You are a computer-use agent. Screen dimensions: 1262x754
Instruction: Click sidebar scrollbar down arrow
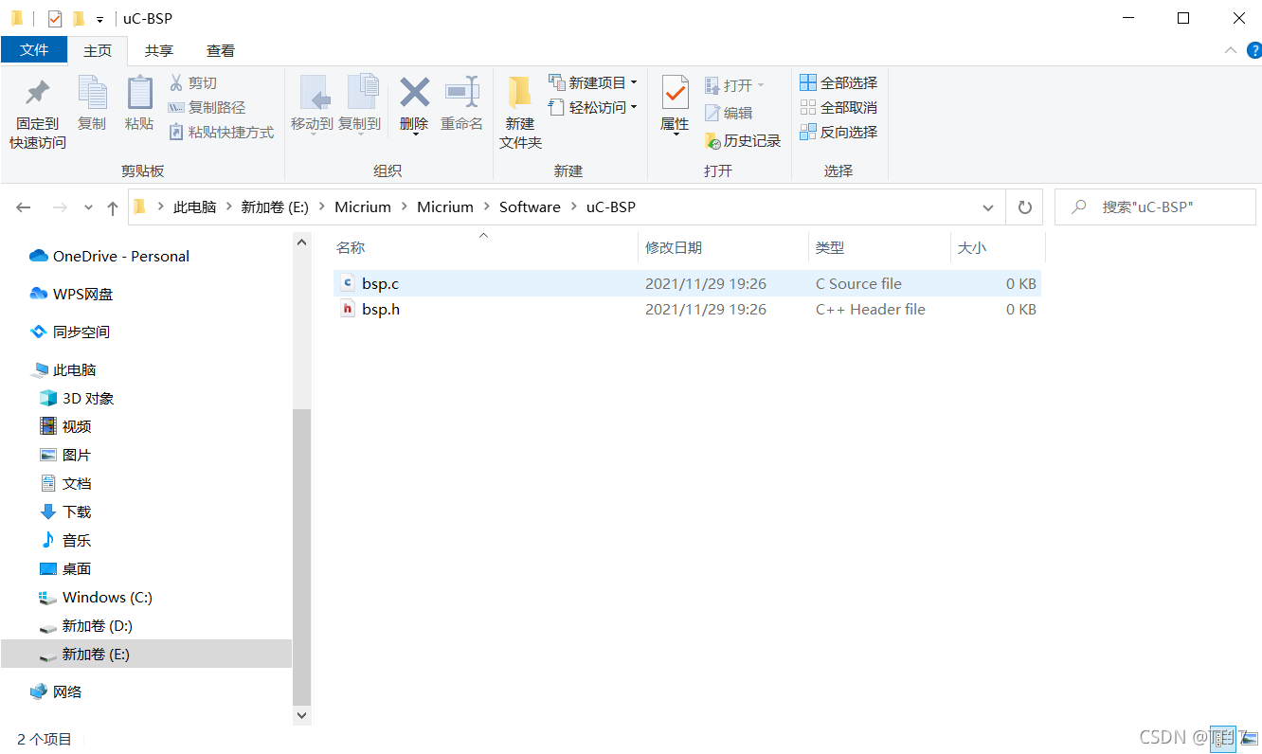point(302,716)
